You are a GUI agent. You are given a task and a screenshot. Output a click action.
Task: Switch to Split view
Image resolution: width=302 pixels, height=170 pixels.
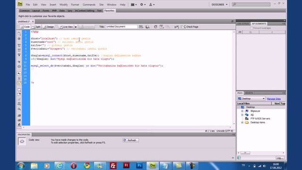(x=36, y=27)
